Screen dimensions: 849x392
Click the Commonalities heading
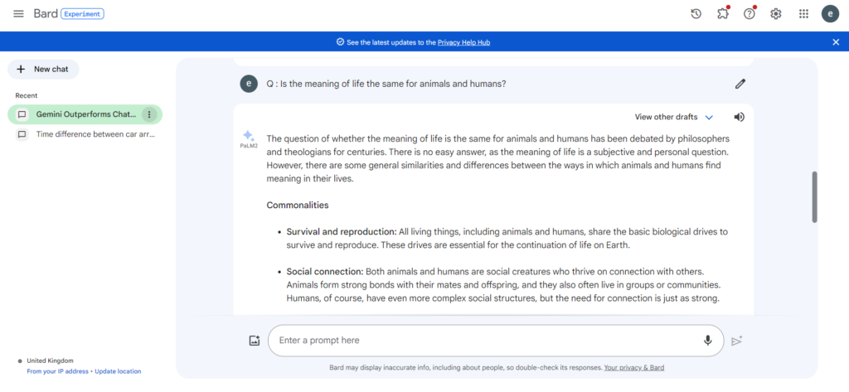click(298, 206)
